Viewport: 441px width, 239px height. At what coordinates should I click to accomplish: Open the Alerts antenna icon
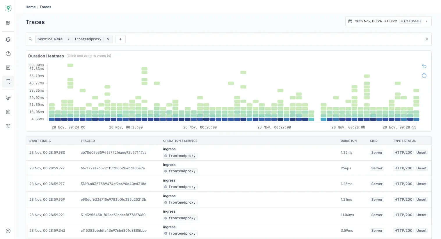click(8, 98)
